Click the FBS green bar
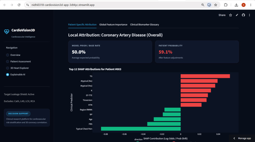 [x=164, y=124]
